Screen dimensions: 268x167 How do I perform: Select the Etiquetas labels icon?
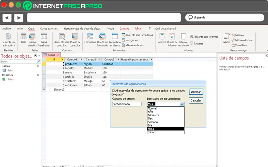tap(196, 43)
